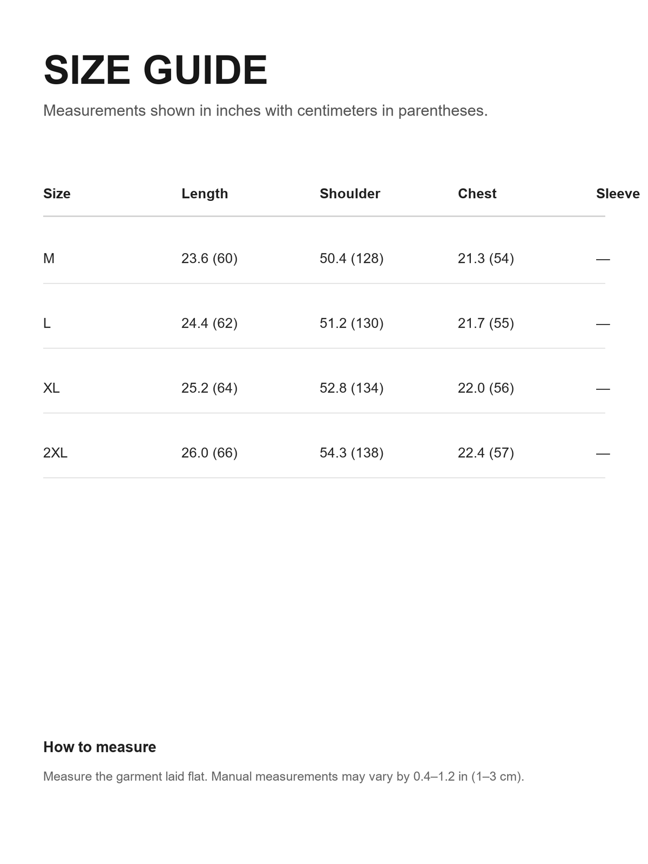Click the 22.0 (56) chest value

(486, 388)
